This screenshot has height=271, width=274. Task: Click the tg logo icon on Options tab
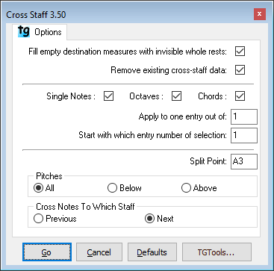pyautogui.click(x=24, y=31)
